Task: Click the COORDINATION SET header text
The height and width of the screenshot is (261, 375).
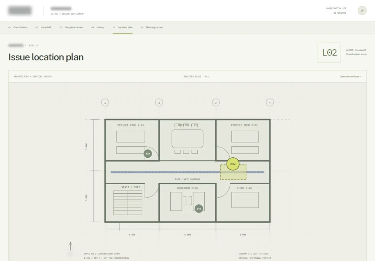Action: click(x=336, y=8)
